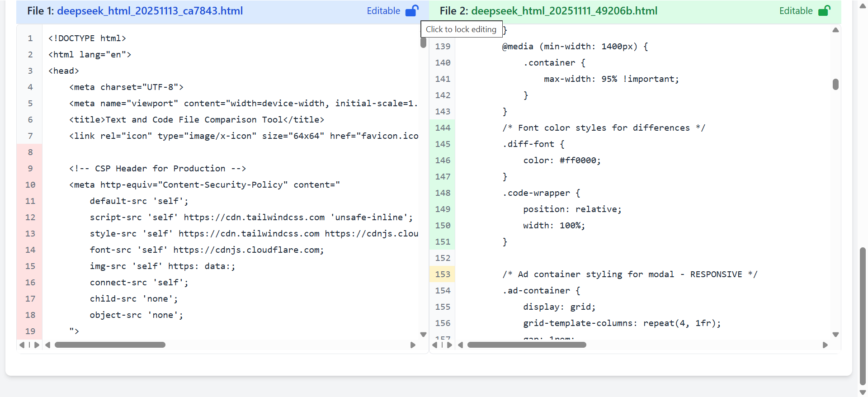Screen dimensions: 868x397
Task: Click File 1 vertical scrollbar thumb
Action: (x=423, y=43)
